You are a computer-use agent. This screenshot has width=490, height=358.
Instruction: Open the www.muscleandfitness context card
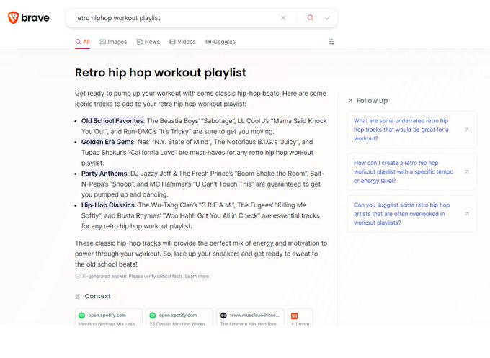(x=250, y=318)
